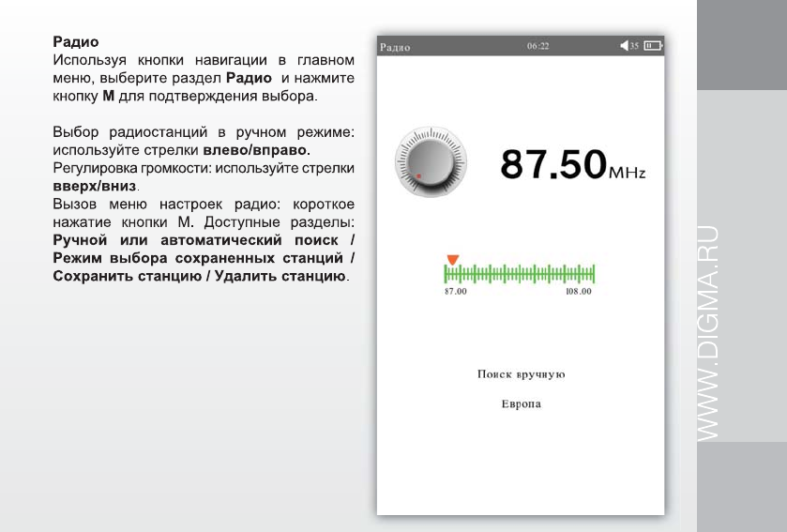Click the battery indicator icon
Viewport: 787px width, 532px height.
pyautogui.click(x=653, y=46)
